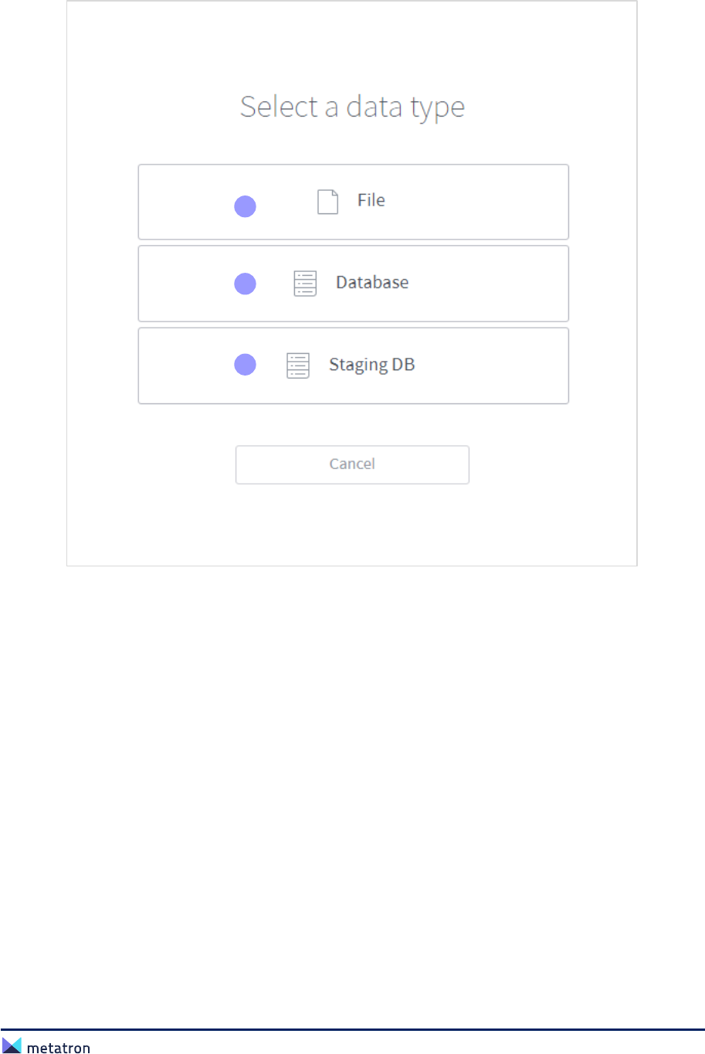705x1054 pixels.
Task: Click the Database server icon
Action: pos(305,284)
